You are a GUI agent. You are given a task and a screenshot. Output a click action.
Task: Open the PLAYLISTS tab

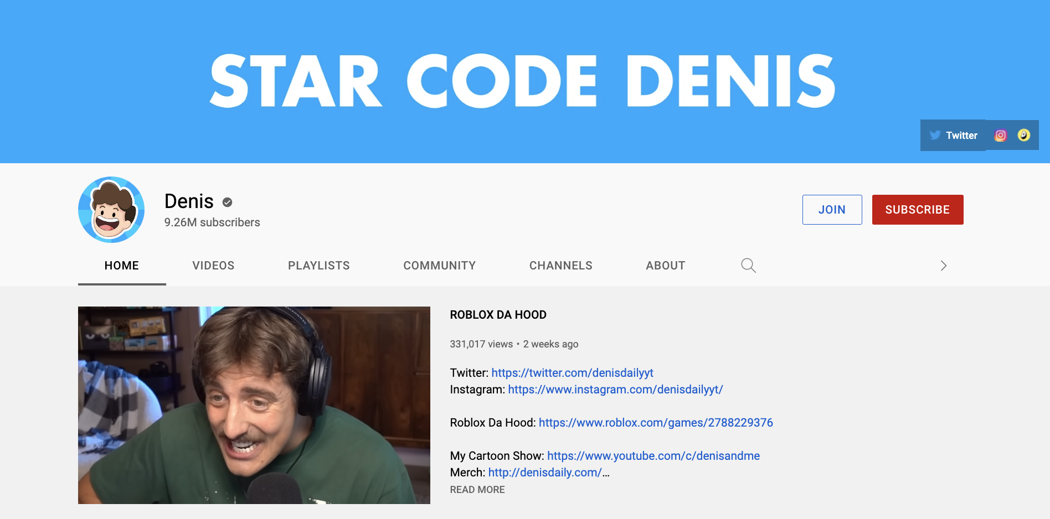(x=318, y=266)
